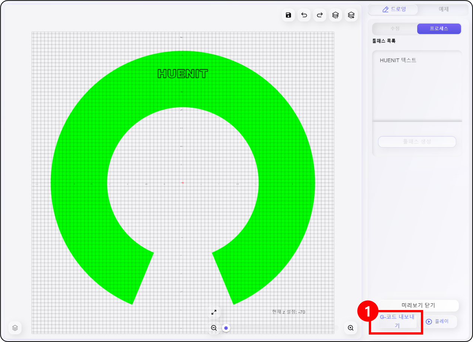Click the save (floppy disk) icon
Image resolution: width=473 pixels, height=342 pixels.
pos(288,15)
